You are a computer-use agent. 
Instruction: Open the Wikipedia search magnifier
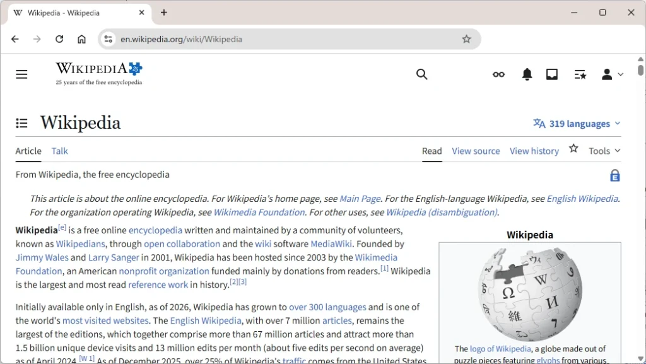click(x=421, y=74)
